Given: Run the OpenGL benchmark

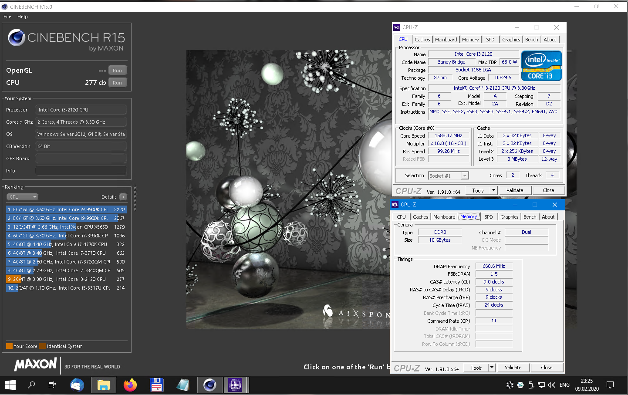Looking at the screenshot, I should (x=118, y=71).
